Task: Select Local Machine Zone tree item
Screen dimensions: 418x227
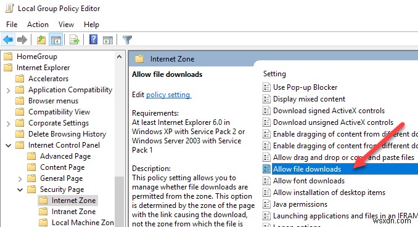Action: [x=83, y=223]
